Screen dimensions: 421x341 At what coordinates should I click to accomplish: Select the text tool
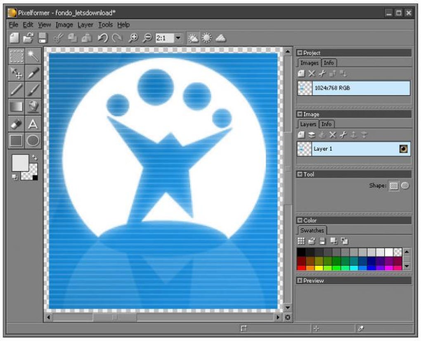click(33, 124)
